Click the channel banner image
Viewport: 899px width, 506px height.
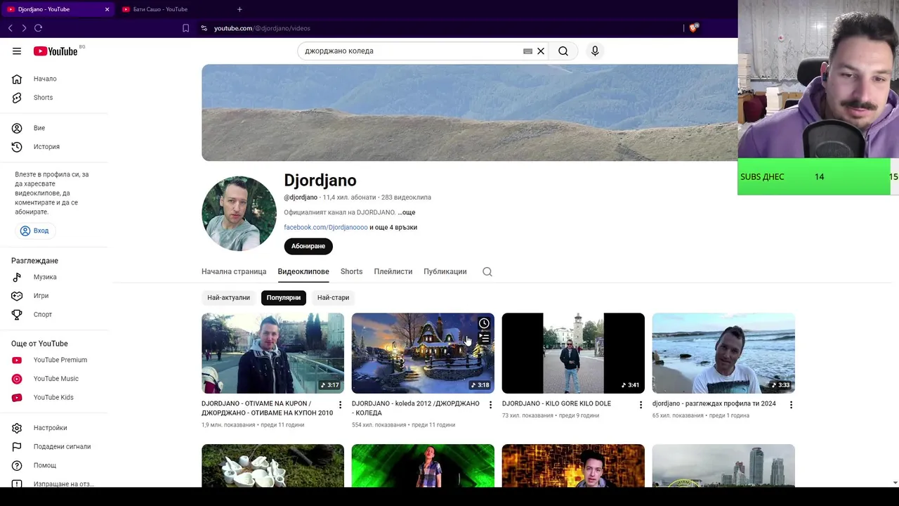point(469,112)
